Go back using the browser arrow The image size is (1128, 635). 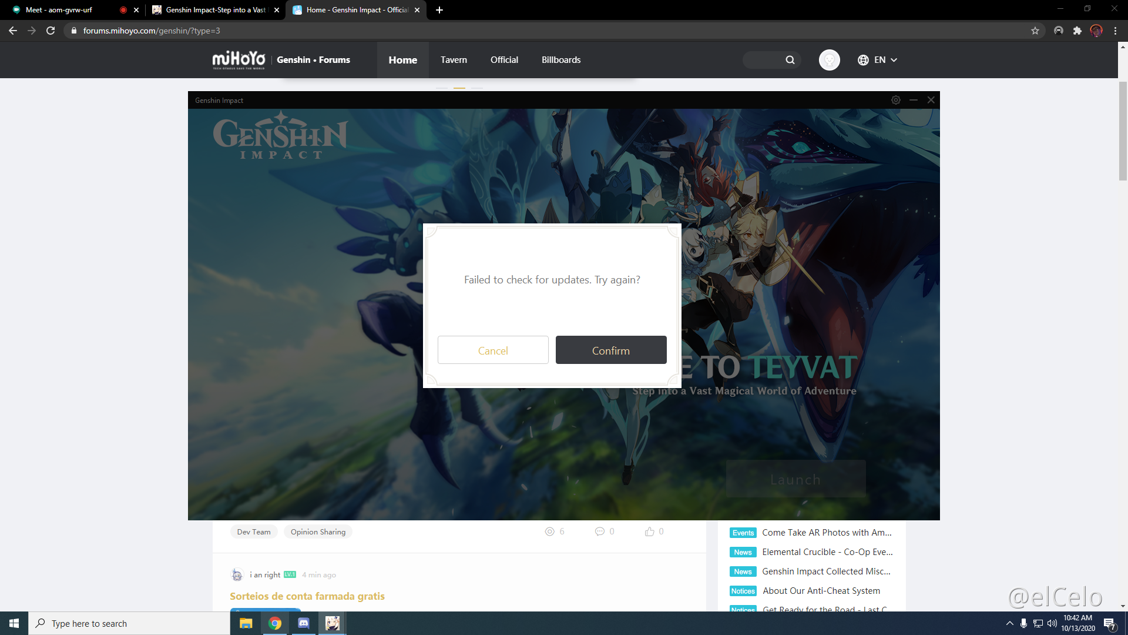[x=13, y=31]
